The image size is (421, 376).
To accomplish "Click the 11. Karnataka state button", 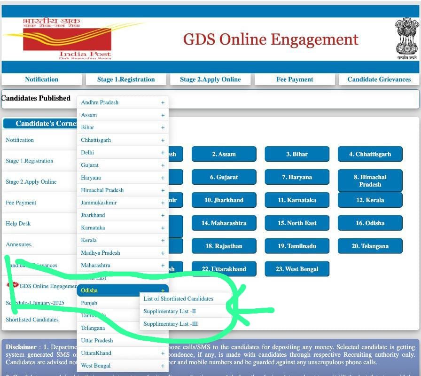I will [297, 200].
